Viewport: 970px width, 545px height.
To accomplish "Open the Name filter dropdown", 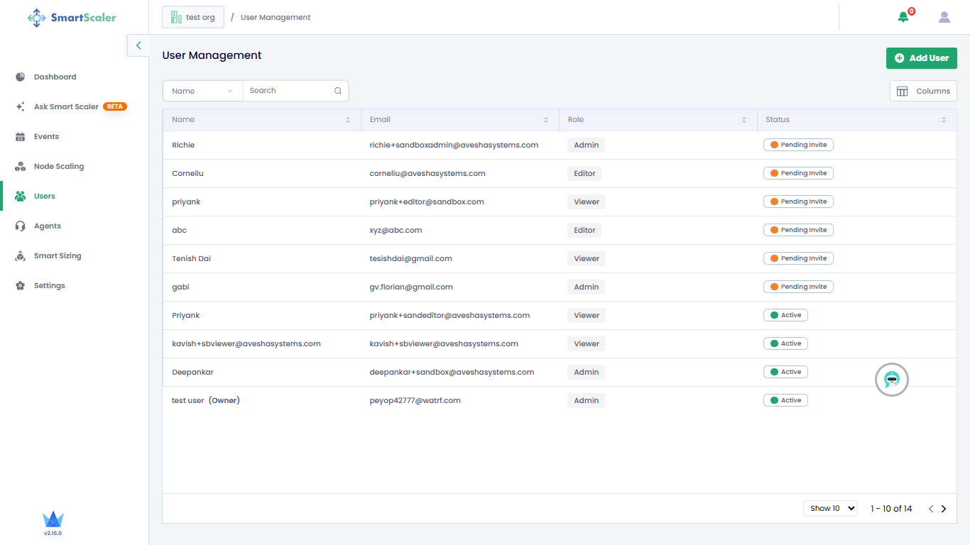I will [203, 91].
